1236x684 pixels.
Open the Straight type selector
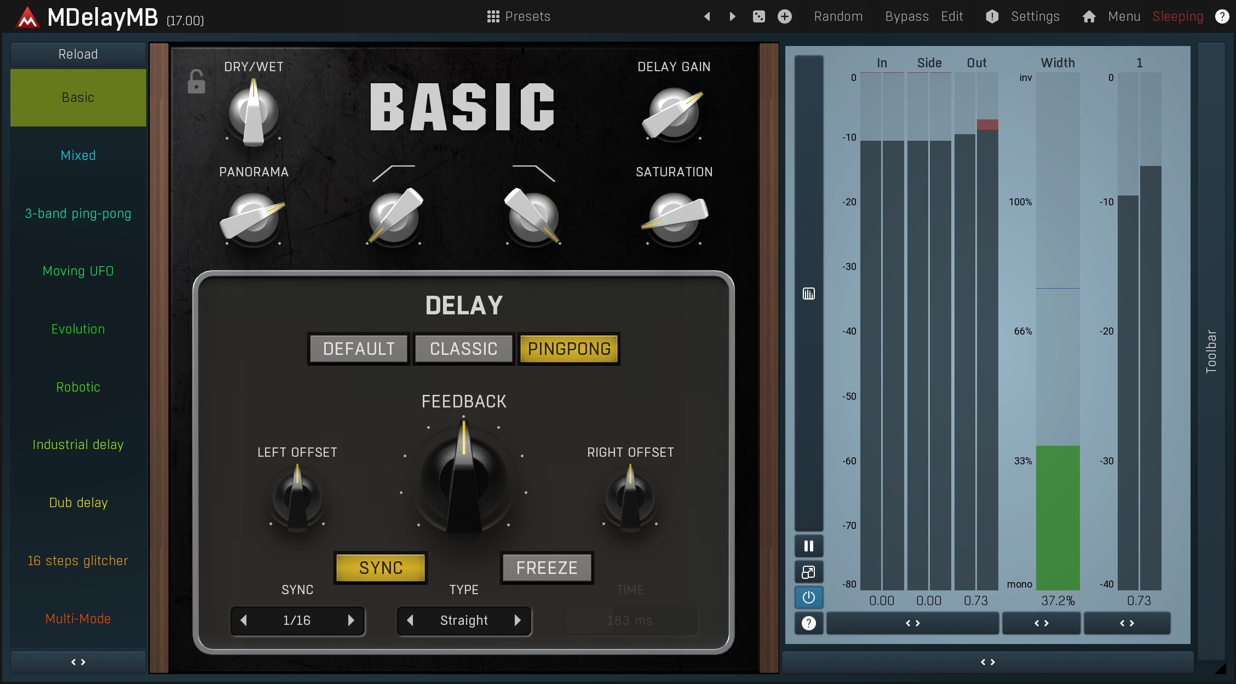click(464, 620)
